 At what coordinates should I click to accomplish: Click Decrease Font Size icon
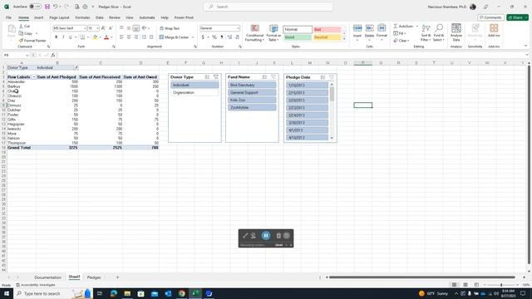click(x=111, y=28)
